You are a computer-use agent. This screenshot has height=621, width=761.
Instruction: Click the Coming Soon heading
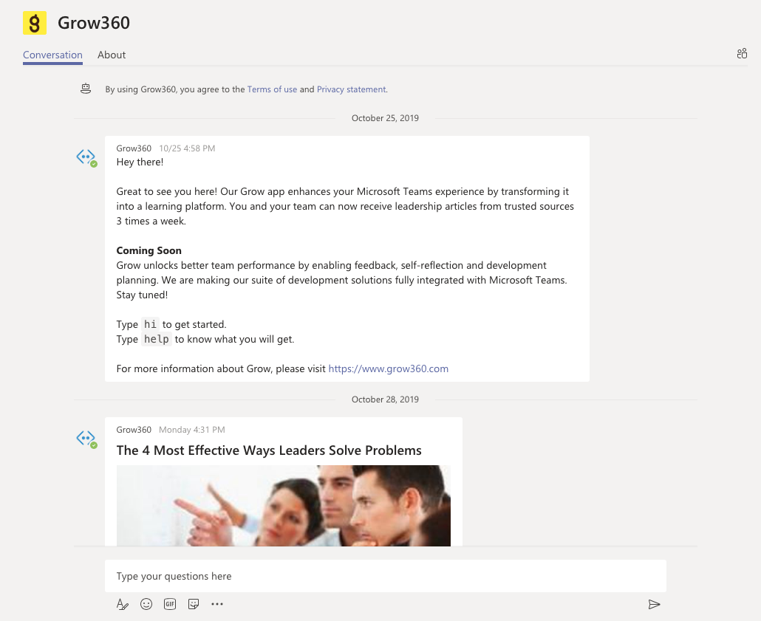tap(149, 251)
